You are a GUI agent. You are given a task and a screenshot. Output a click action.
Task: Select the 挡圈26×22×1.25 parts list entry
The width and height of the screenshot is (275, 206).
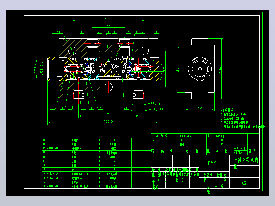(80, 187)
